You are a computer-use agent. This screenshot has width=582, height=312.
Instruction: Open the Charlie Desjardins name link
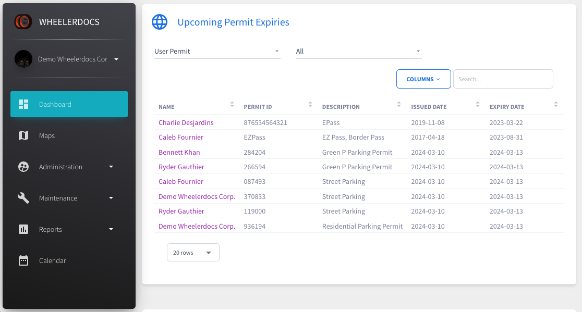coord(186,122)
